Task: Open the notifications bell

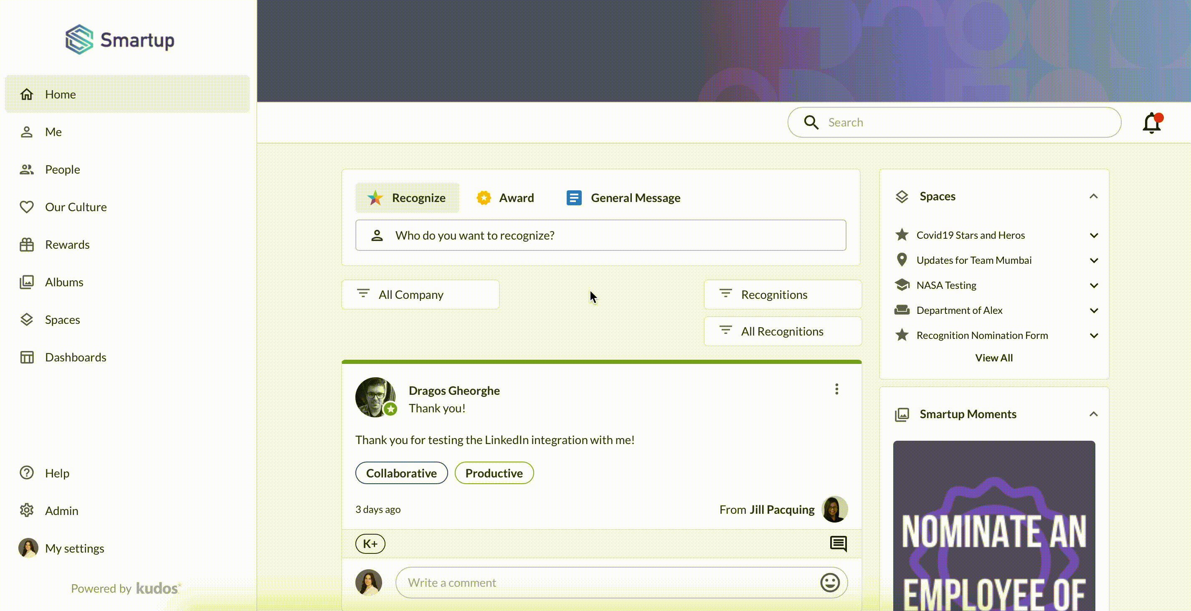Action: coord(1152,123)
